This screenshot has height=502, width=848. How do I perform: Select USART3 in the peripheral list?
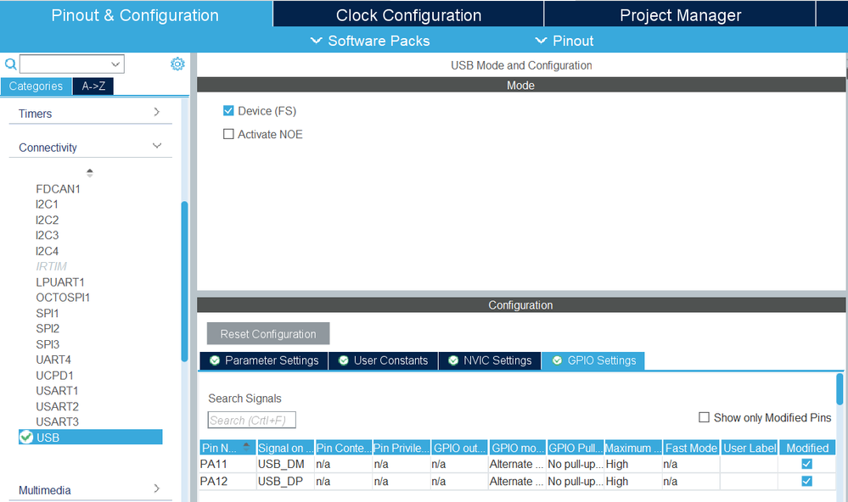[58, 421]
